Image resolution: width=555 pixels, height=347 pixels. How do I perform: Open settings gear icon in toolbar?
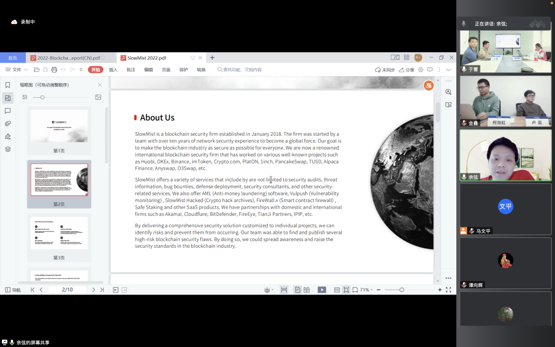pos(420,70)
